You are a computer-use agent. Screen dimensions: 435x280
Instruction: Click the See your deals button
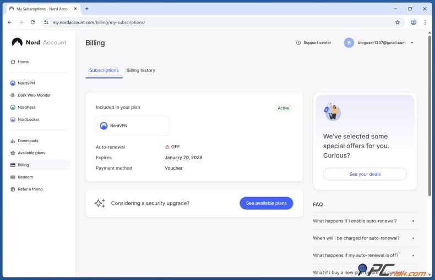point(365,174)
